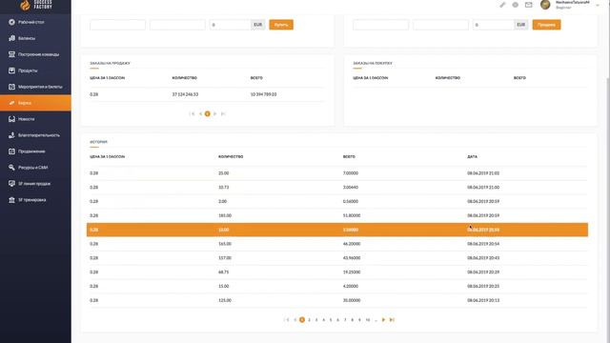Select page 1 of sell orders list
610x343 pixels.
pos(208,113)
